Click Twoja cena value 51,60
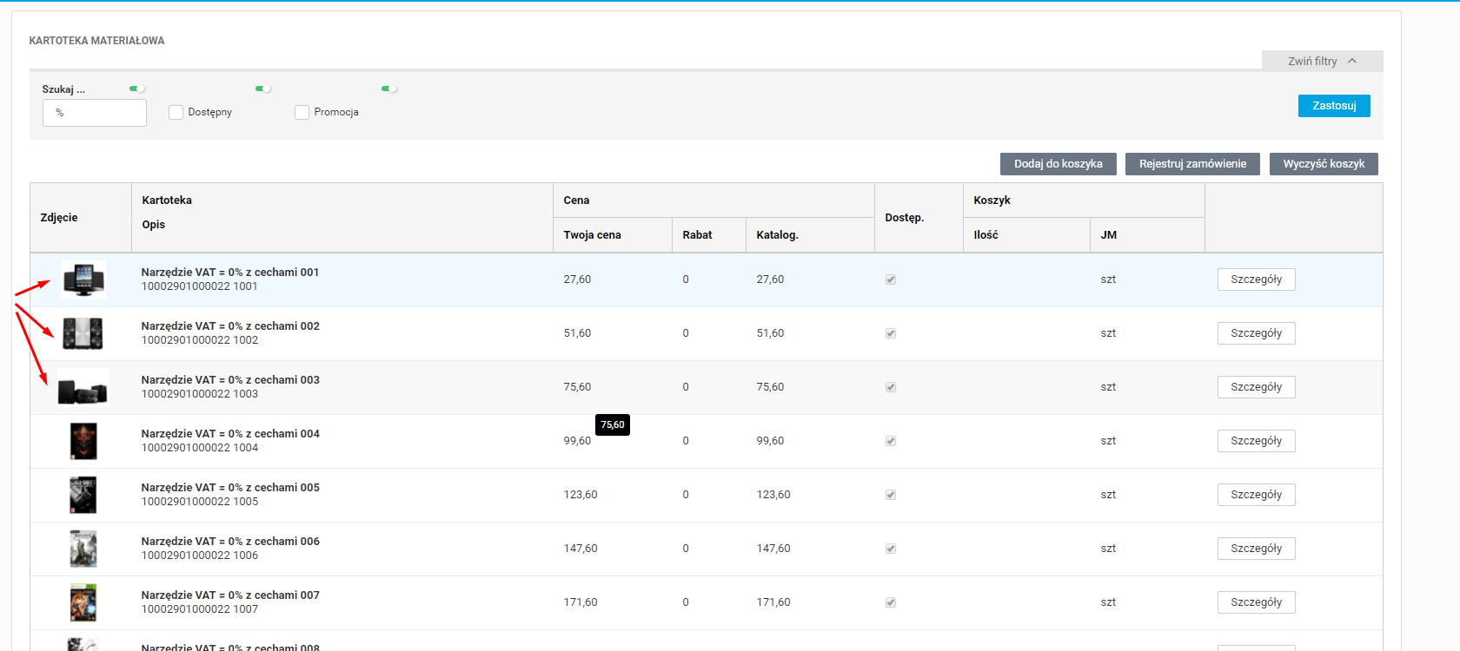1460x651 pixels. coord(577,333)
